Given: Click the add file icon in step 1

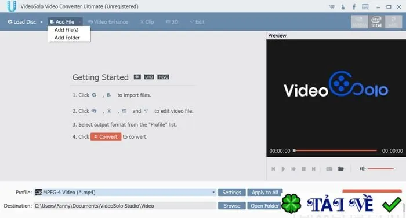Looking at the screenshot, I should point(109,95).
